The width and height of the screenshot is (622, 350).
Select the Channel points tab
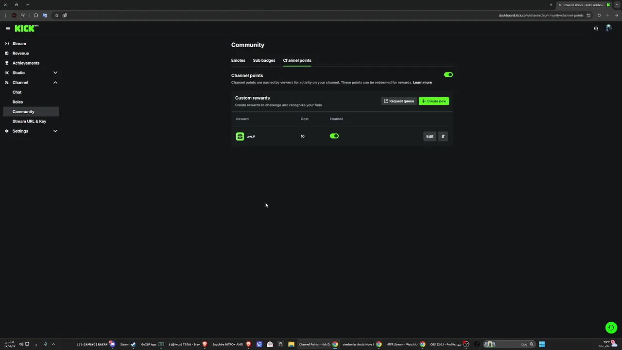tap(297, 60)
